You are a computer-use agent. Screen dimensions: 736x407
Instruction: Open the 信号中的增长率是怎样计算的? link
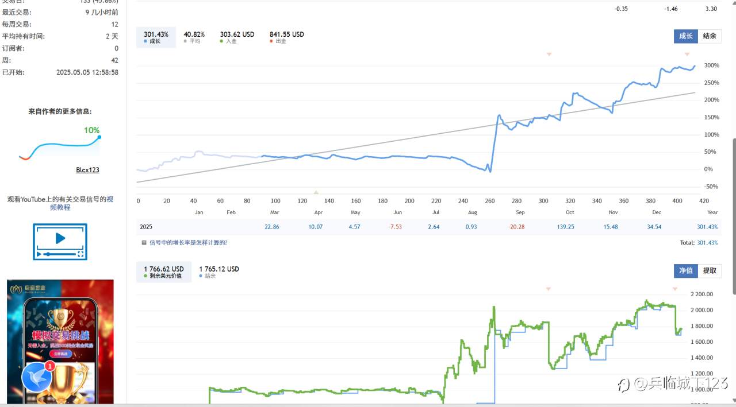(x=188, y=243)
